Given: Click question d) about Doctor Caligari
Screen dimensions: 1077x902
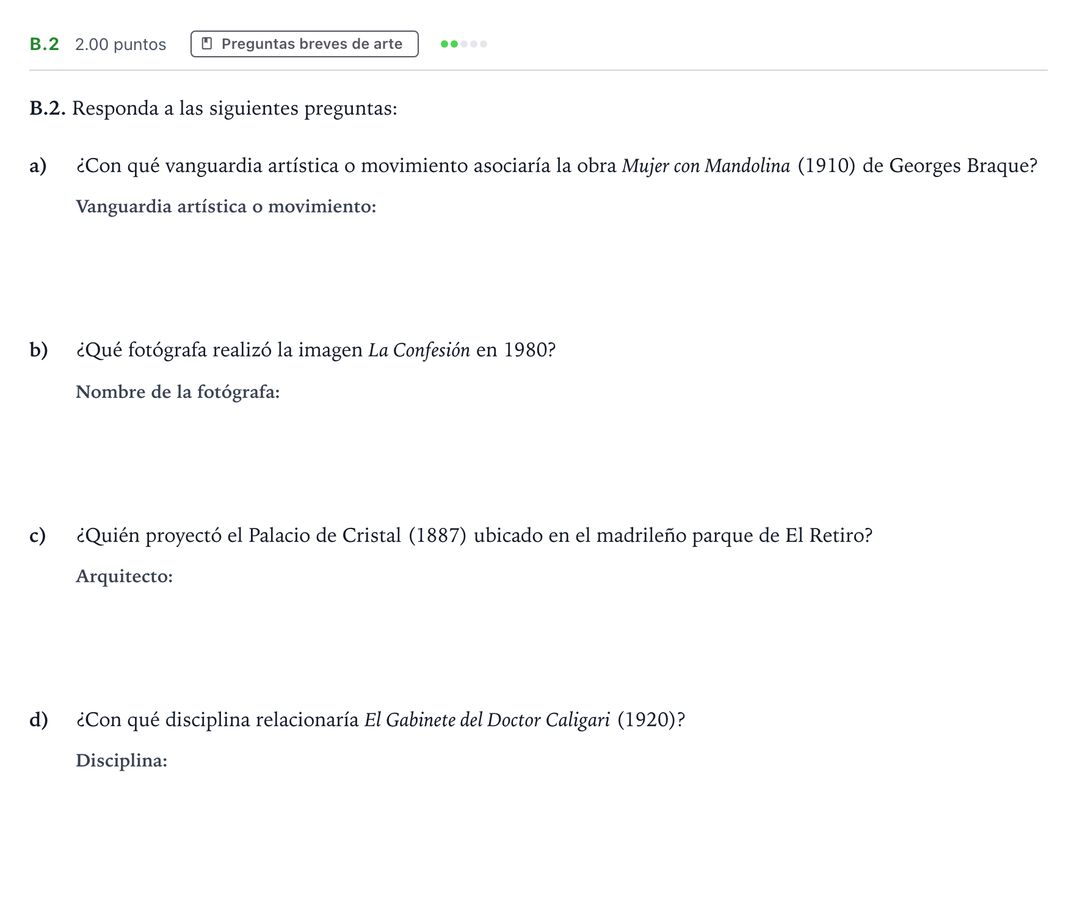Looking at the screenshot, I should pyautogui.click(x=380, y=720).
